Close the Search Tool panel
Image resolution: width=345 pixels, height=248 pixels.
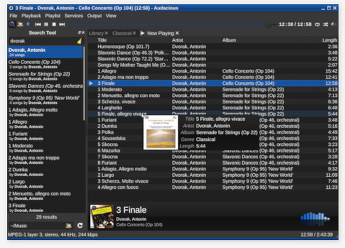[83, 32]
